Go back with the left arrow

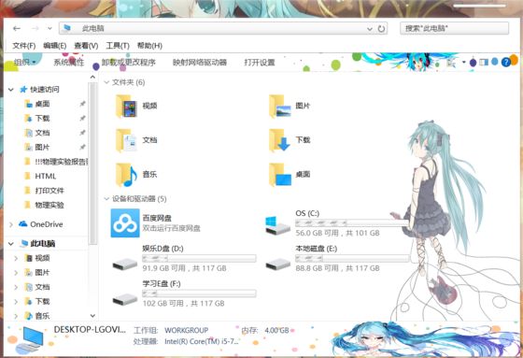(x=17, y=28)
